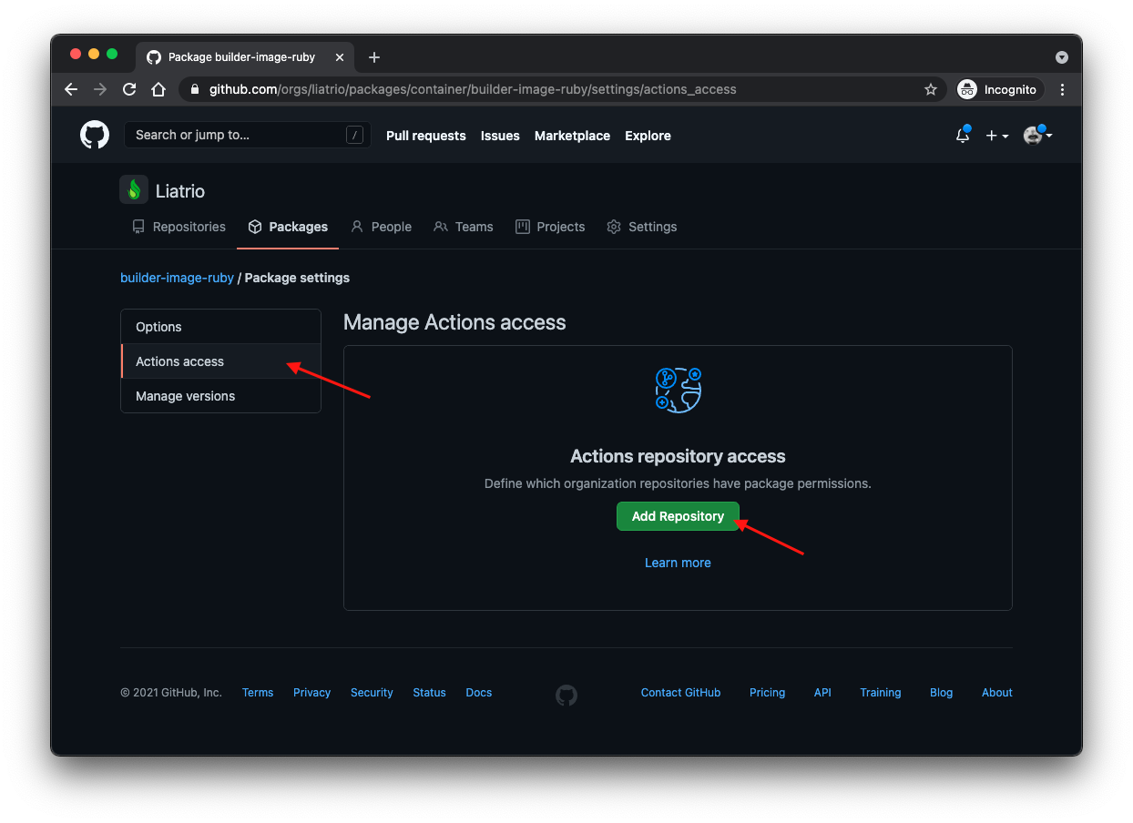Open the Contact GitHub footer link
The width and height of the screenshot is (1133, 823).
680,693
